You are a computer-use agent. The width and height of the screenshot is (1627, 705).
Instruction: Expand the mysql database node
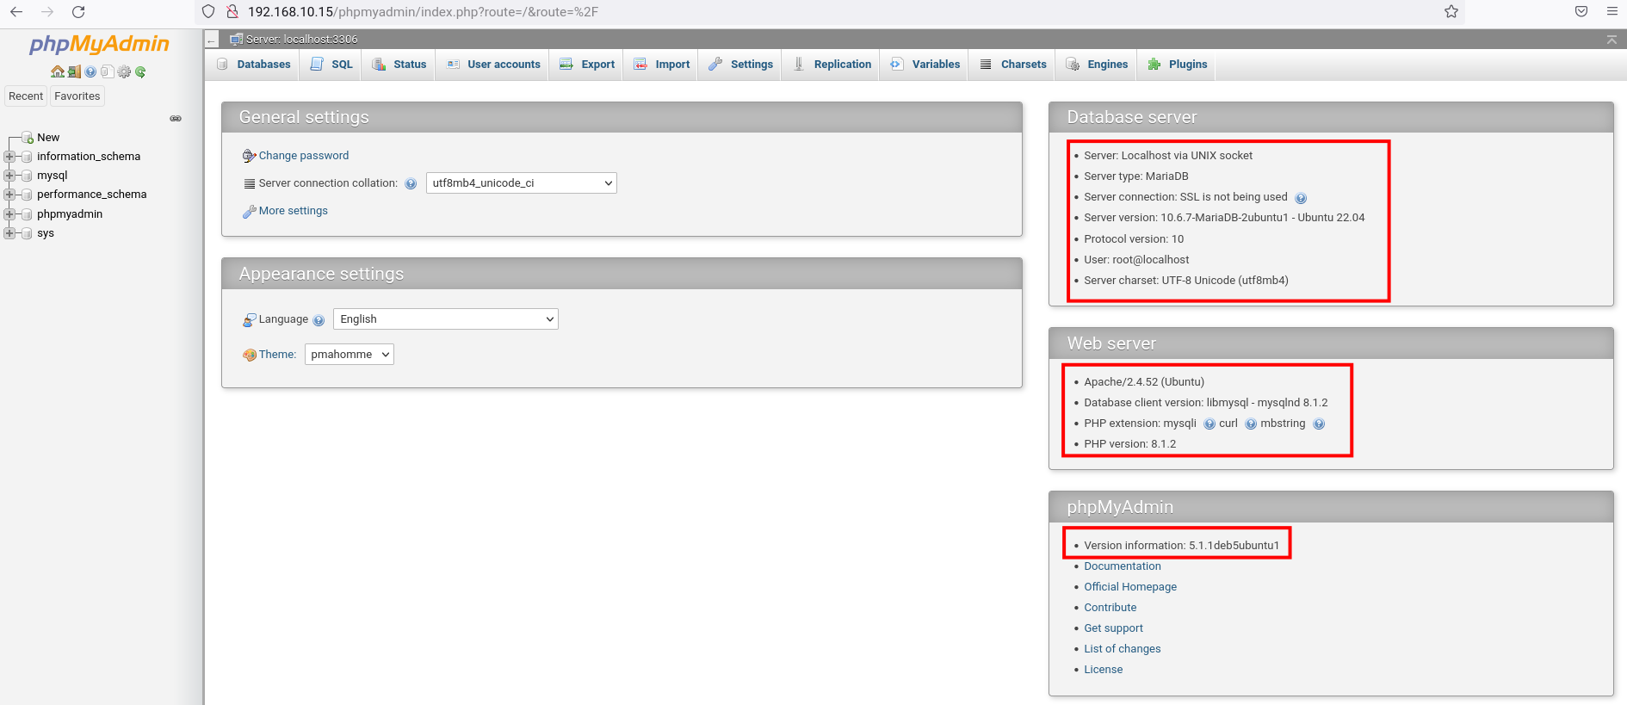pos(9,176)
